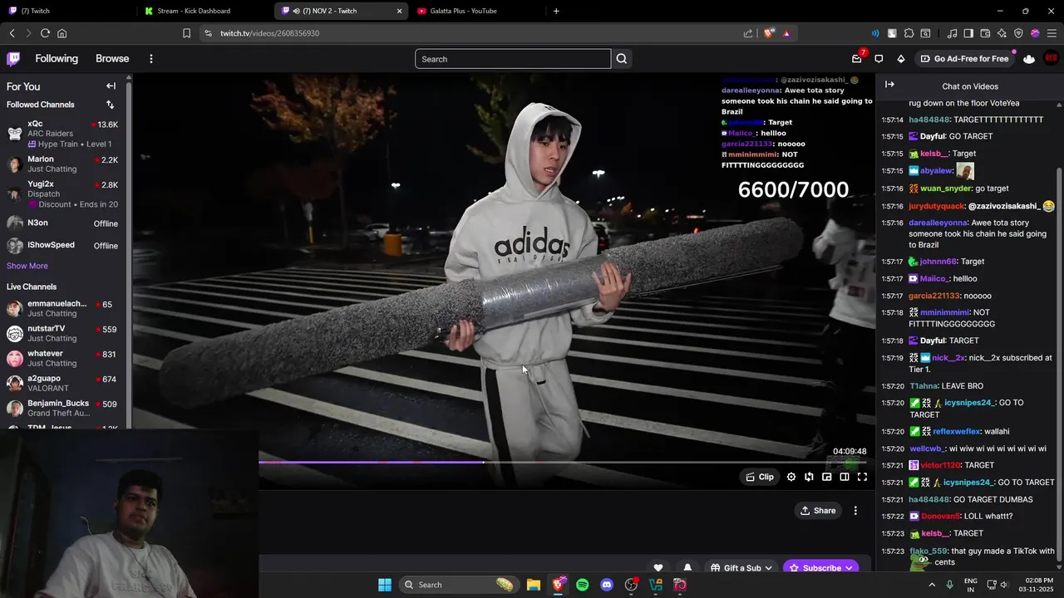Open browser extensions puzzle icon
This screenshot has height=598, width=1064.
[x=909, y=33]
